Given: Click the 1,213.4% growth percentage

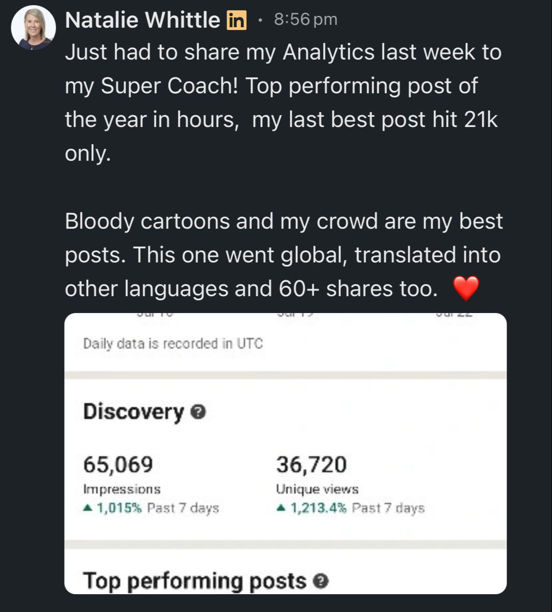Looking at the screenshot, I should point(318,508).
